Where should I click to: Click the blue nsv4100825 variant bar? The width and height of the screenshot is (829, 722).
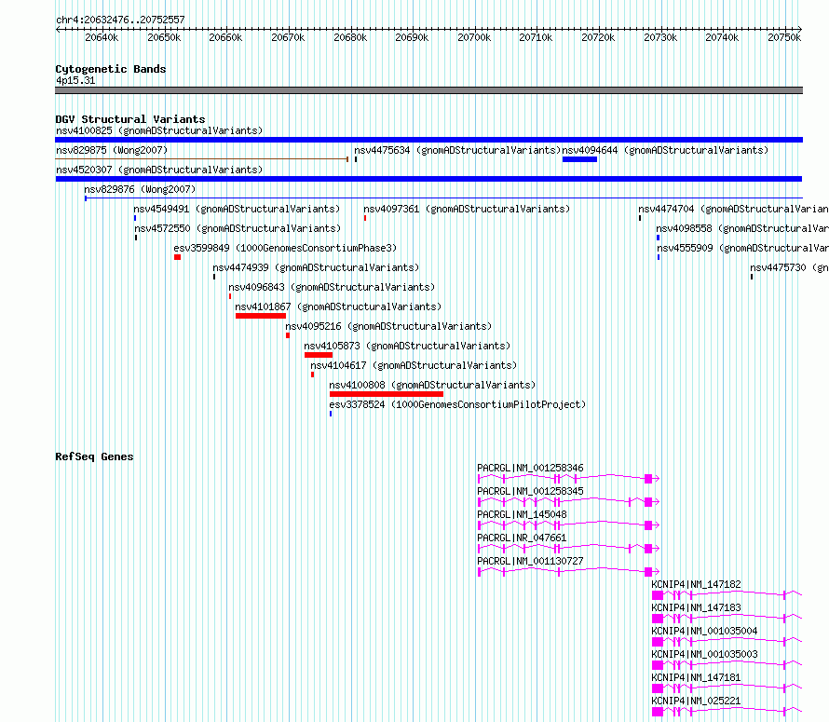tap(428, 140)
